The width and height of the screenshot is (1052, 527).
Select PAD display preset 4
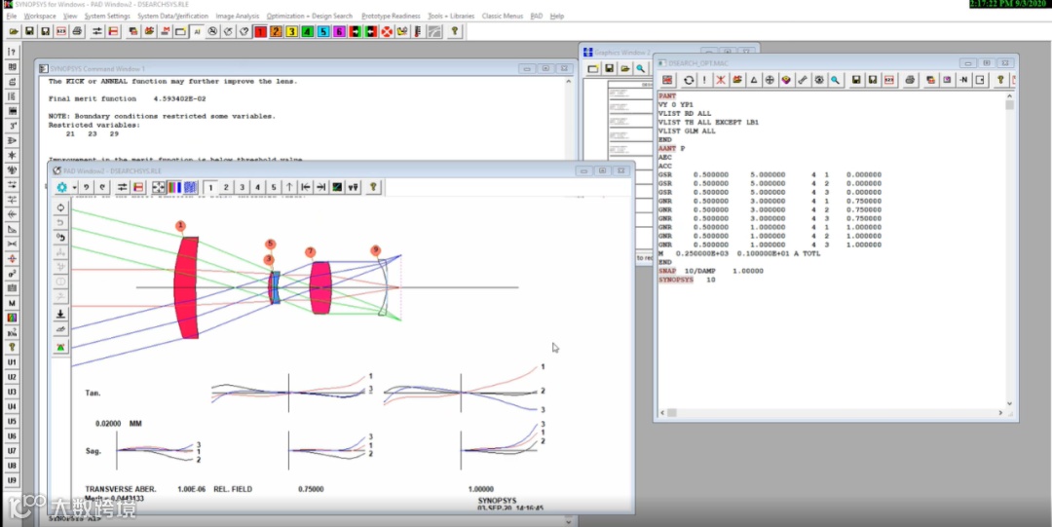click(257, 187)
